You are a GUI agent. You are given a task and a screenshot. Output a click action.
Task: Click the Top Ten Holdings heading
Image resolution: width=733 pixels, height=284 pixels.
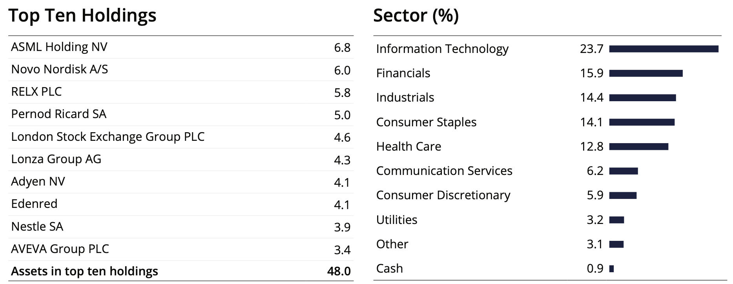pyautogui.click(x=82, y=16)
